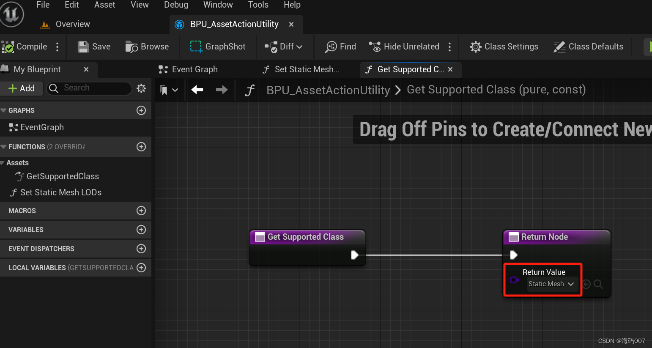Collapse the FUNCTIONS section
Viewport: 652px width, 348px height.
(4, 147)
